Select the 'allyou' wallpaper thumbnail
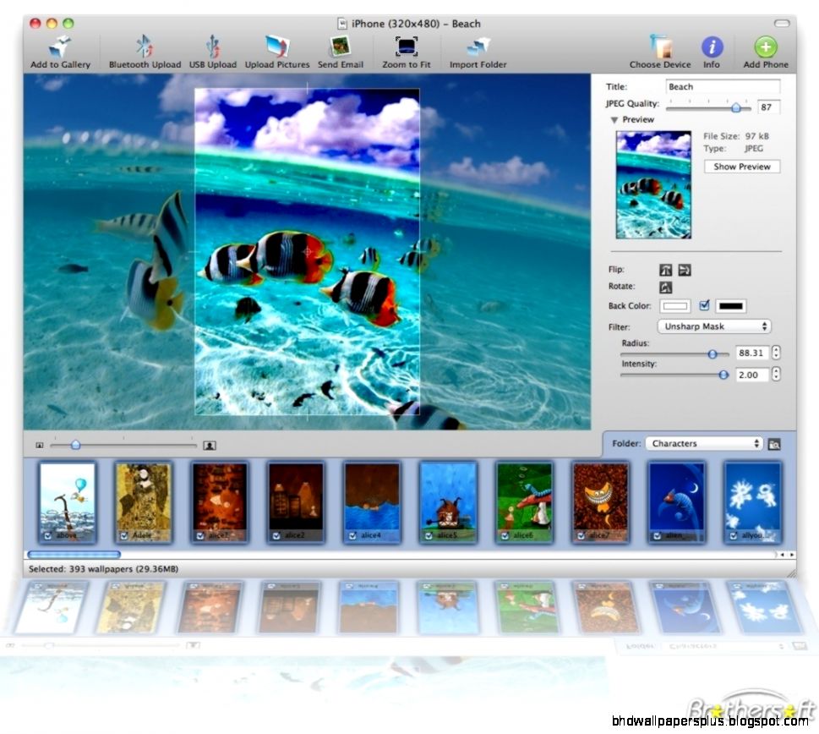This screenshot has width=819, height=734. [x=753, y=502]
